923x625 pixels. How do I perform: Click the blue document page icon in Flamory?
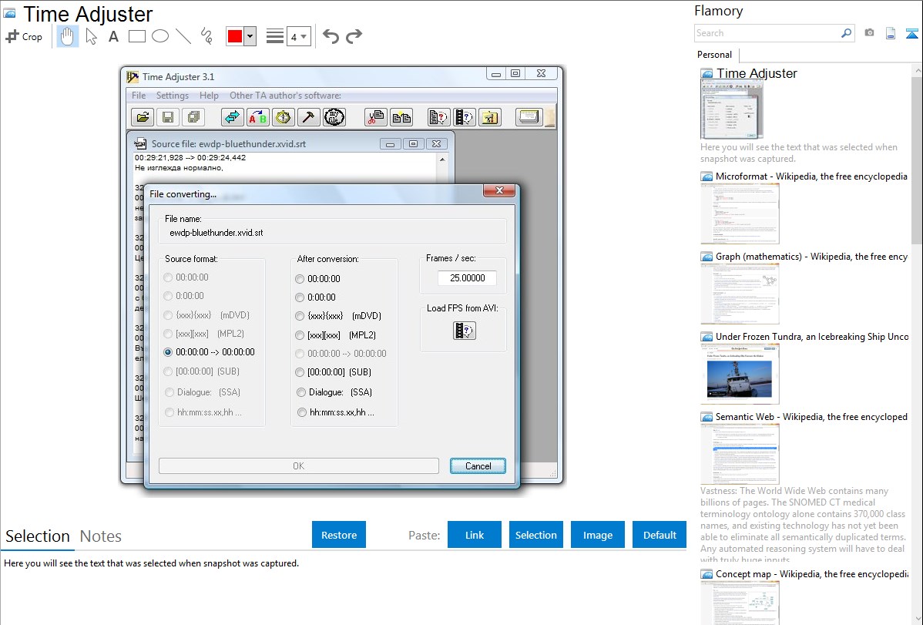(891, 33)
